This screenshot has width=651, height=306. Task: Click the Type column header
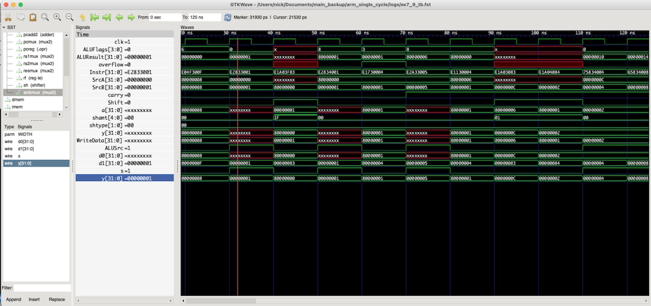(x=9, y=127)
